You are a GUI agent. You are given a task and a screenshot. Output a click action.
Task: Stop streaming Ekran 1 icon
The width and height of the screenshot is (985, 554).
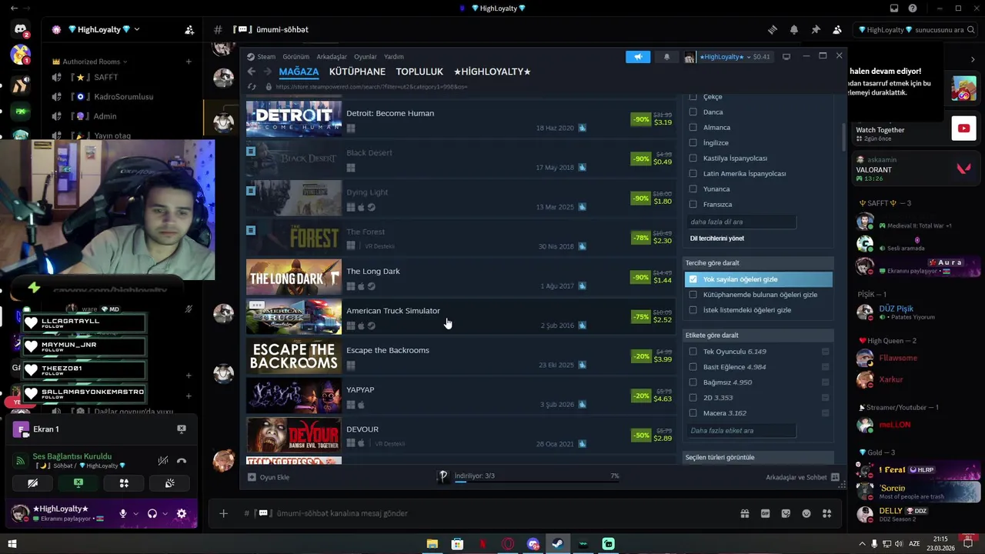182,429
